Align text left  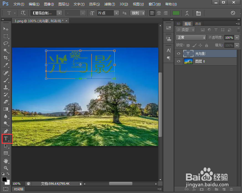coord(152,13)
